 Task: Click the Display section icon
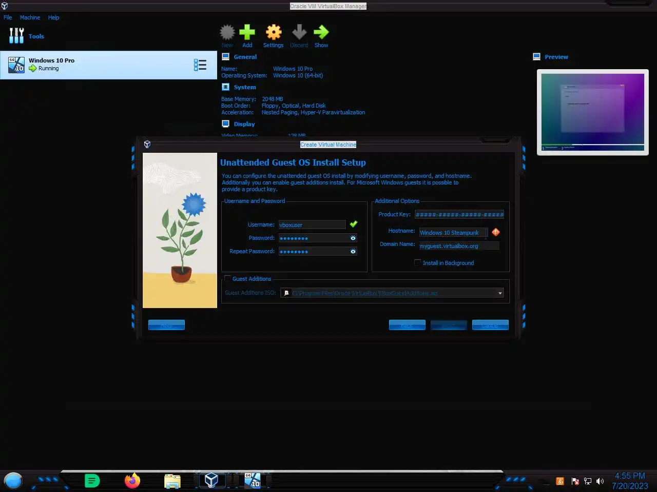click(225, 124)
